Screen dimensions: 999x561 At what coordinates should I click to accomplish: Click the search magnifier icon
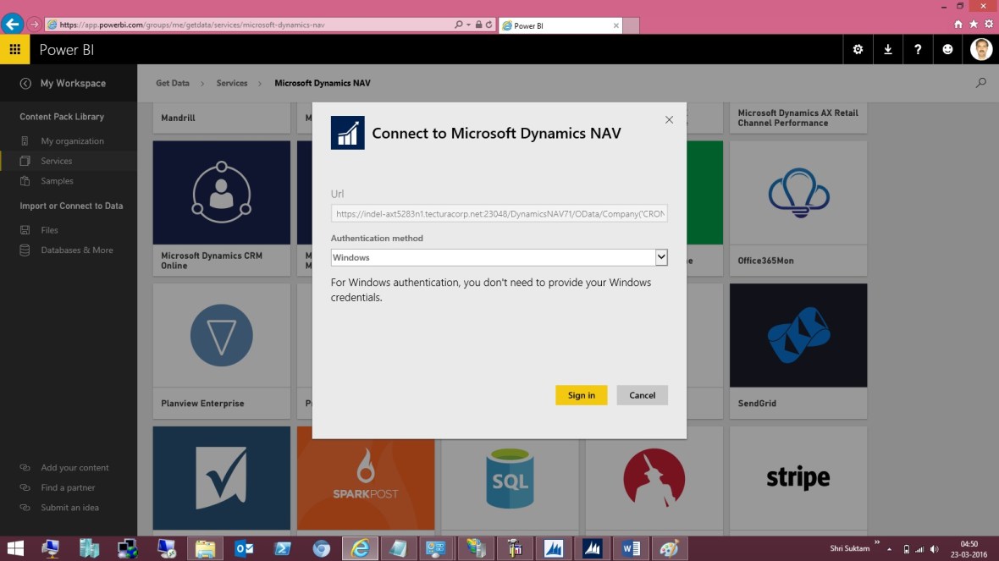(980, 83)
